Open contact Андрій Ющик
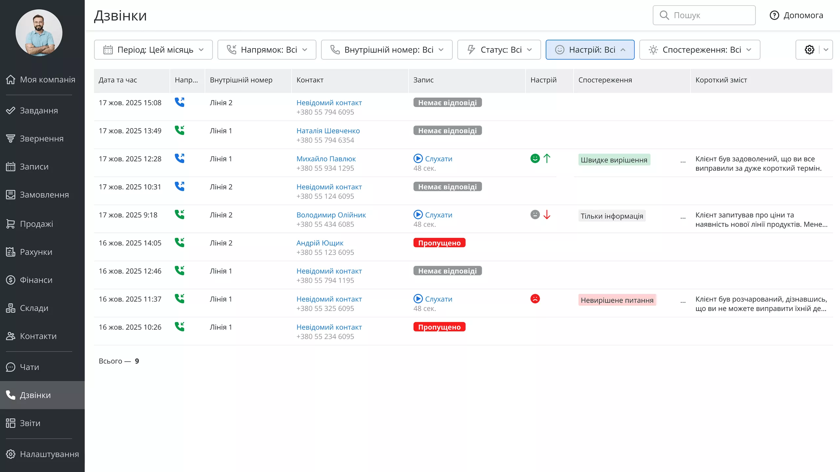 (x=320, y=243)
